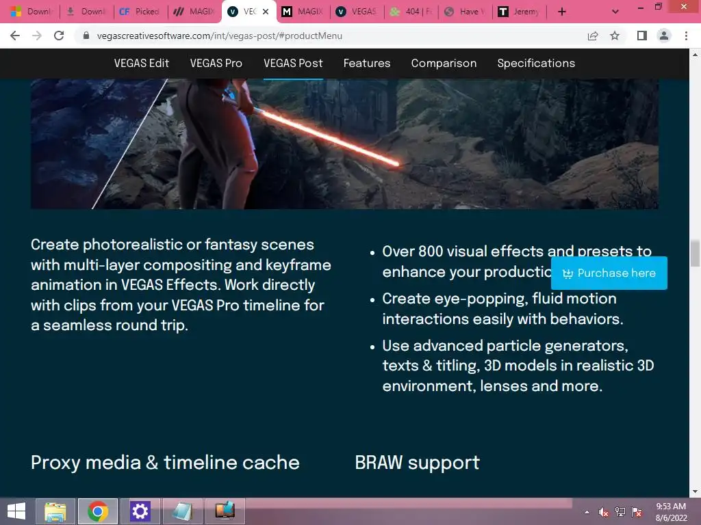Switch to the MAGIX tab with M icon
The width and height of the screenshot is (701, 525).
[303, 12]
